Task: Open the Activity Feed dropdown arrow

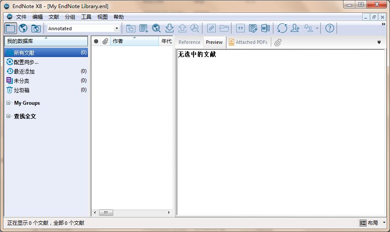Action: [x=317, y=29]
